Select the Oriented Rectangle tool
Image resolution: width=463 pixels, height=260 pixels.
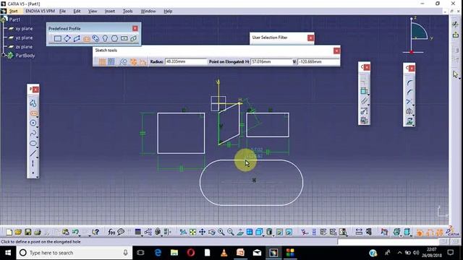67,38
